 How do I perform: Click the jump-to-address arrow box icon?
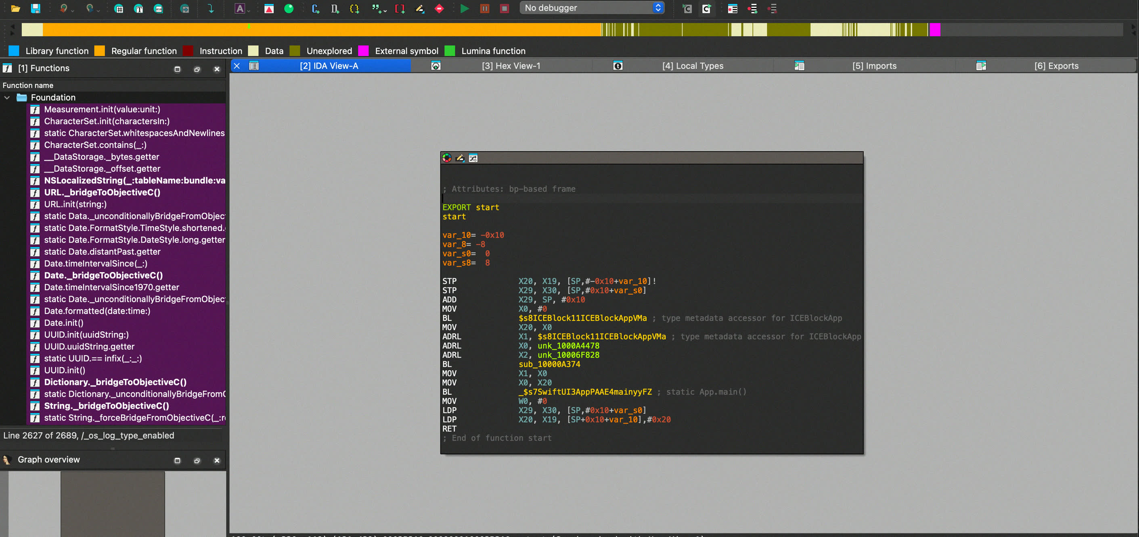click(185, 8)
